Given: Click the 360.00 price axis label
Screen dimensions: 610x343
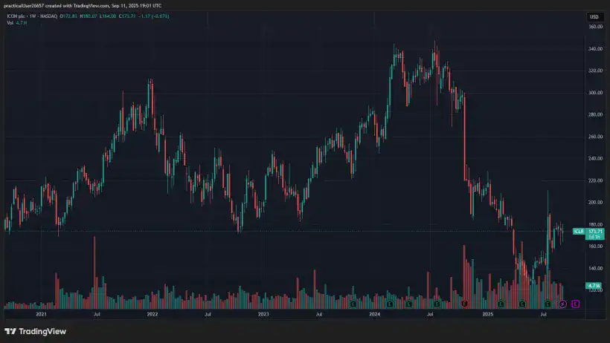Looking at the screenshot, I should 594,27.
